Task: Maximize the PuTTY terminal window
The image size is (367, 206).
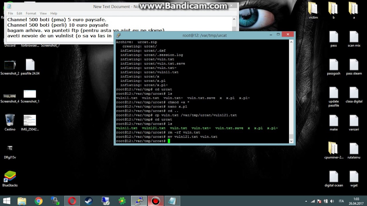Action: 278,34
